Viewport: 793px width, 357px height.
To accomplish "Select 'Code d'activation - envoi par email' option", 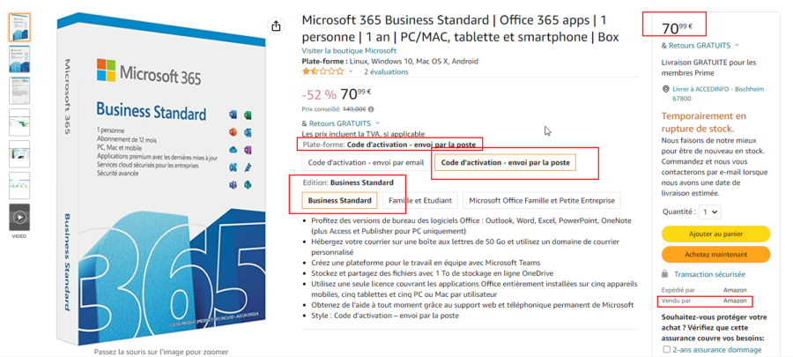I will (366, 163).
